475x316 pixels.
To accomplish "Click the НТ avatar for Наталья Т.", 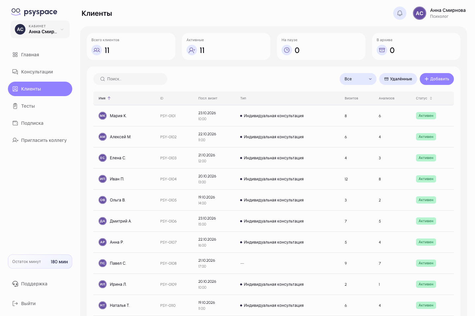I will pyautogui.click(x=103, y=305).
